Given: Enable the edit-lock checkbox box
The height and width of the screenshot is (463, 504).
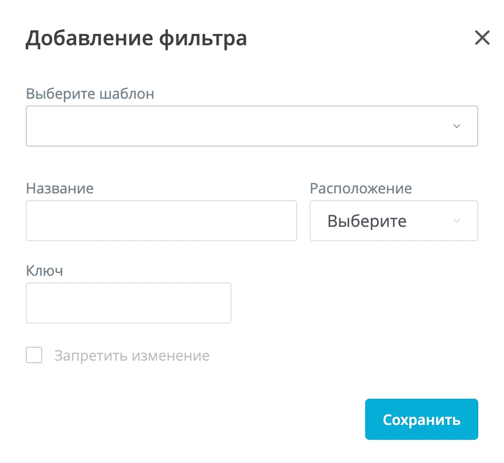Looking at the screenshot, I should [x=34, y=355].
